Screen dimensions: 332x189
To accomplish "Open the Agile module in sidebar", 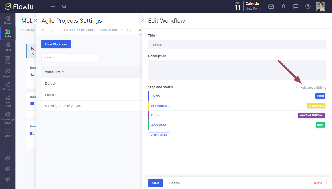I will [x=8, y=33].
